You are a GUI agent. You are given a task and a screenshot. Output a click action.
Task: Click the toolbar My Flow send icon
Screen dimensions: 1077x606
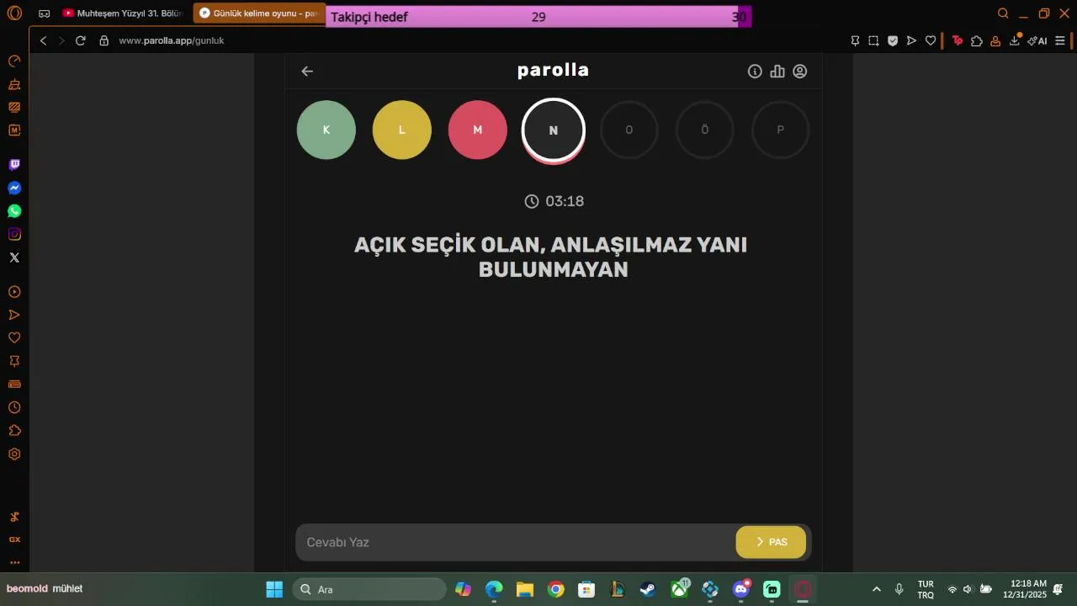pyautogui.click(x=911, y=40)
